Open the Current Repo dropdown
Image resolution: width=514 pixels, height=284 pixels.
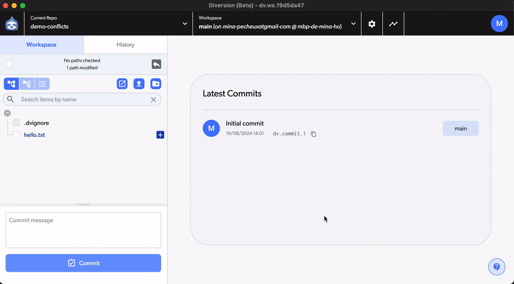coord(108,24)
